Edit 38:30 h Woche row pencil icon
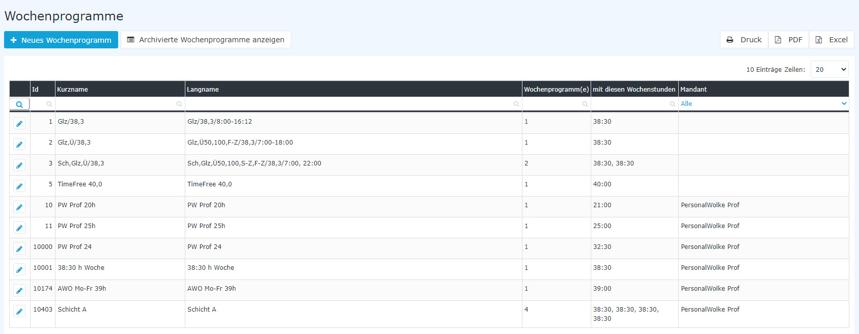This screenshot has height=334, width=859. (x=19, y=270)
